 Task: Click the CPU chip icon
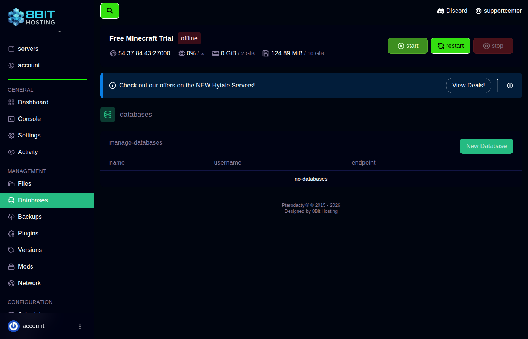tap(182, 53)
